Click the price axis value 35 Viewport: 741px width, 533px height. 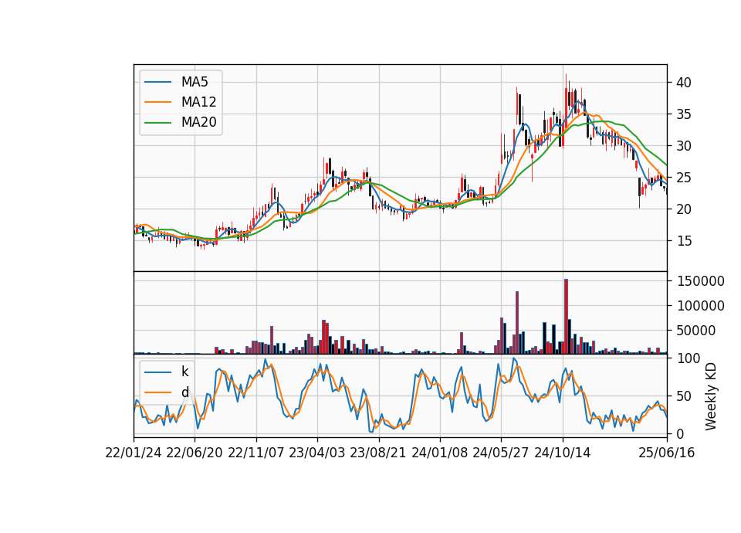[684, 114]
